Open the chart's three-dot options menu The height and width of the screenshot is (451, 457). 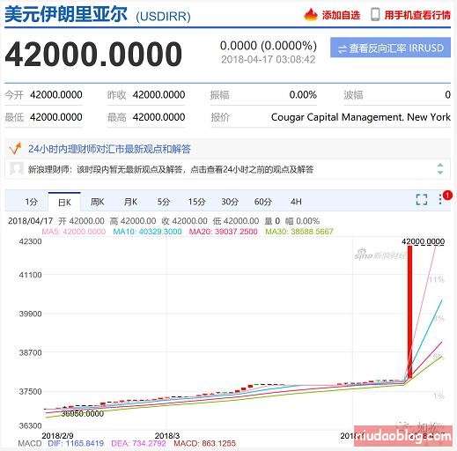pyautogui.click(x=440, y=199)
